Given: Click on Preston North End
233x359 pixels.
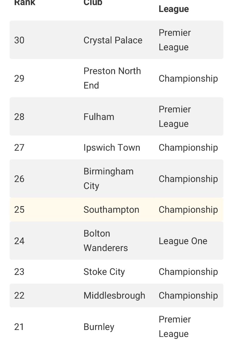Looking at the screenshot, I should (x=112, y=78).
